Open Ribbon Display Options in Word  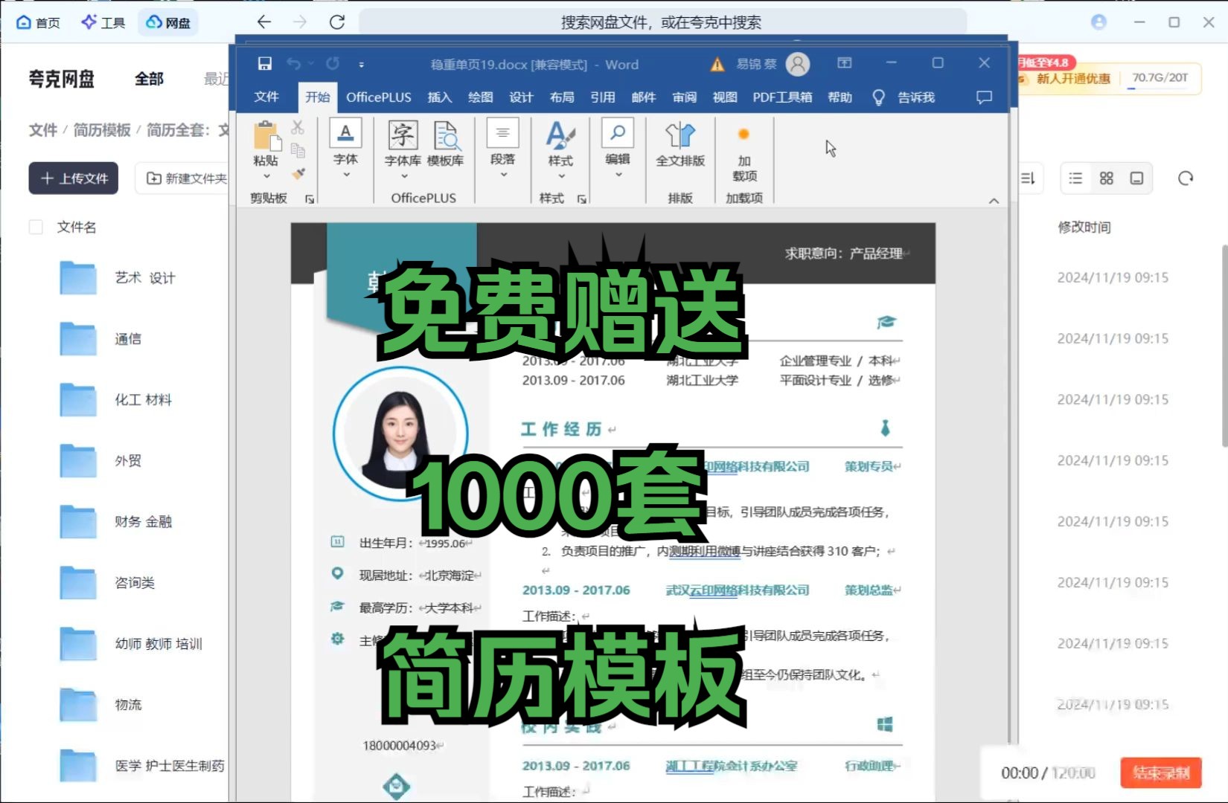(844, 63)
